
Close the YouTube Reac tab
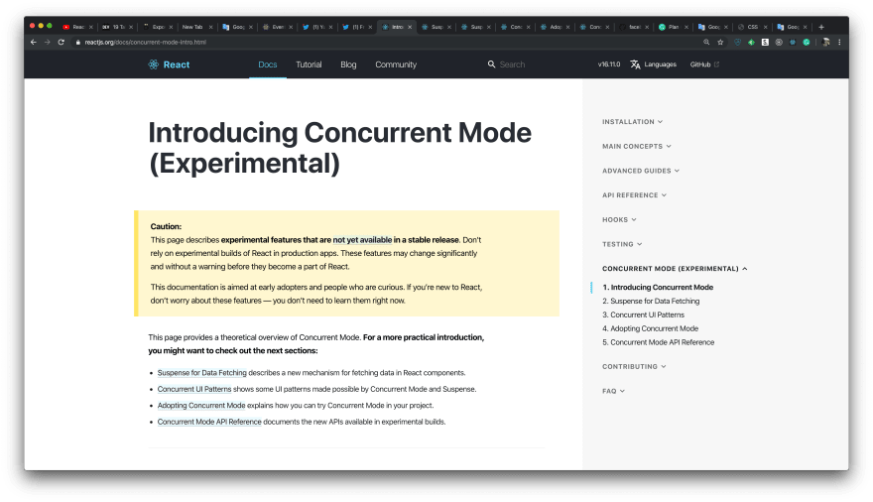[x=90, y=27]
